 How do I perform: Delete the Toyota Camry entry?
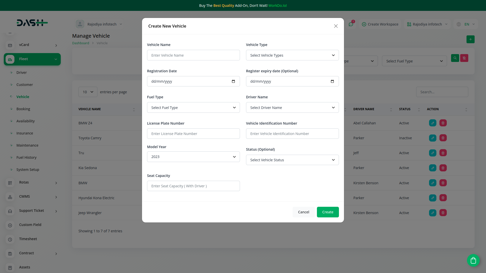[443, 138]
